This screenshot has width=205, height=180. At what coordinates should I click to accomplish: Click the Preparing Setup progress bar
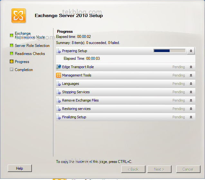pyautogui.click(x=169, y=51)
